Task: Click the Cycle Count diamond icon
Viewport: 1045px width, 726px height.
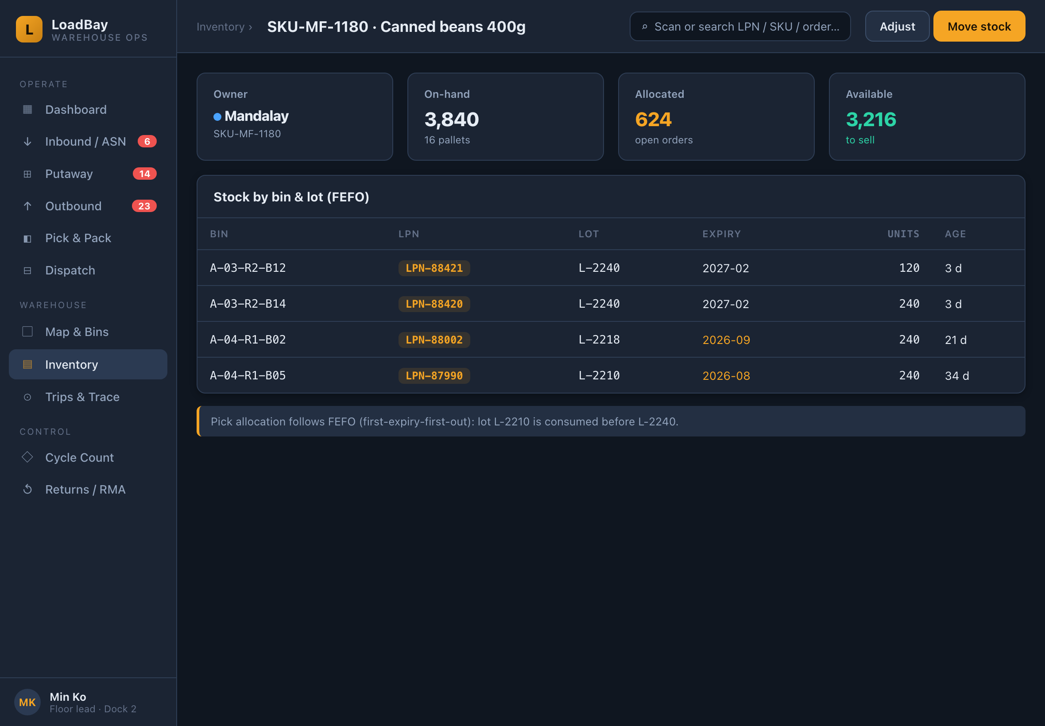Action: (27, 457)
